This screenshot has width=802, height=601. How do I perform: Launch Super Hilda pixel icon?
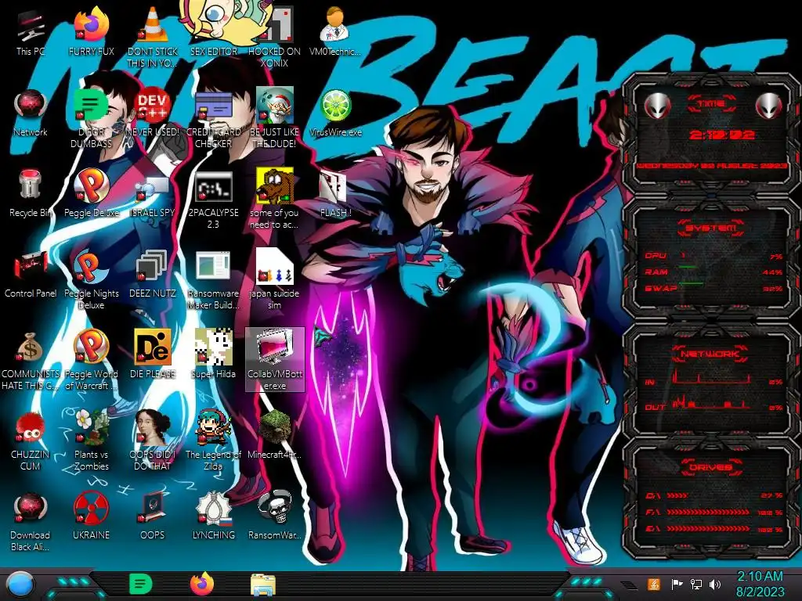(x=213, y=354)
